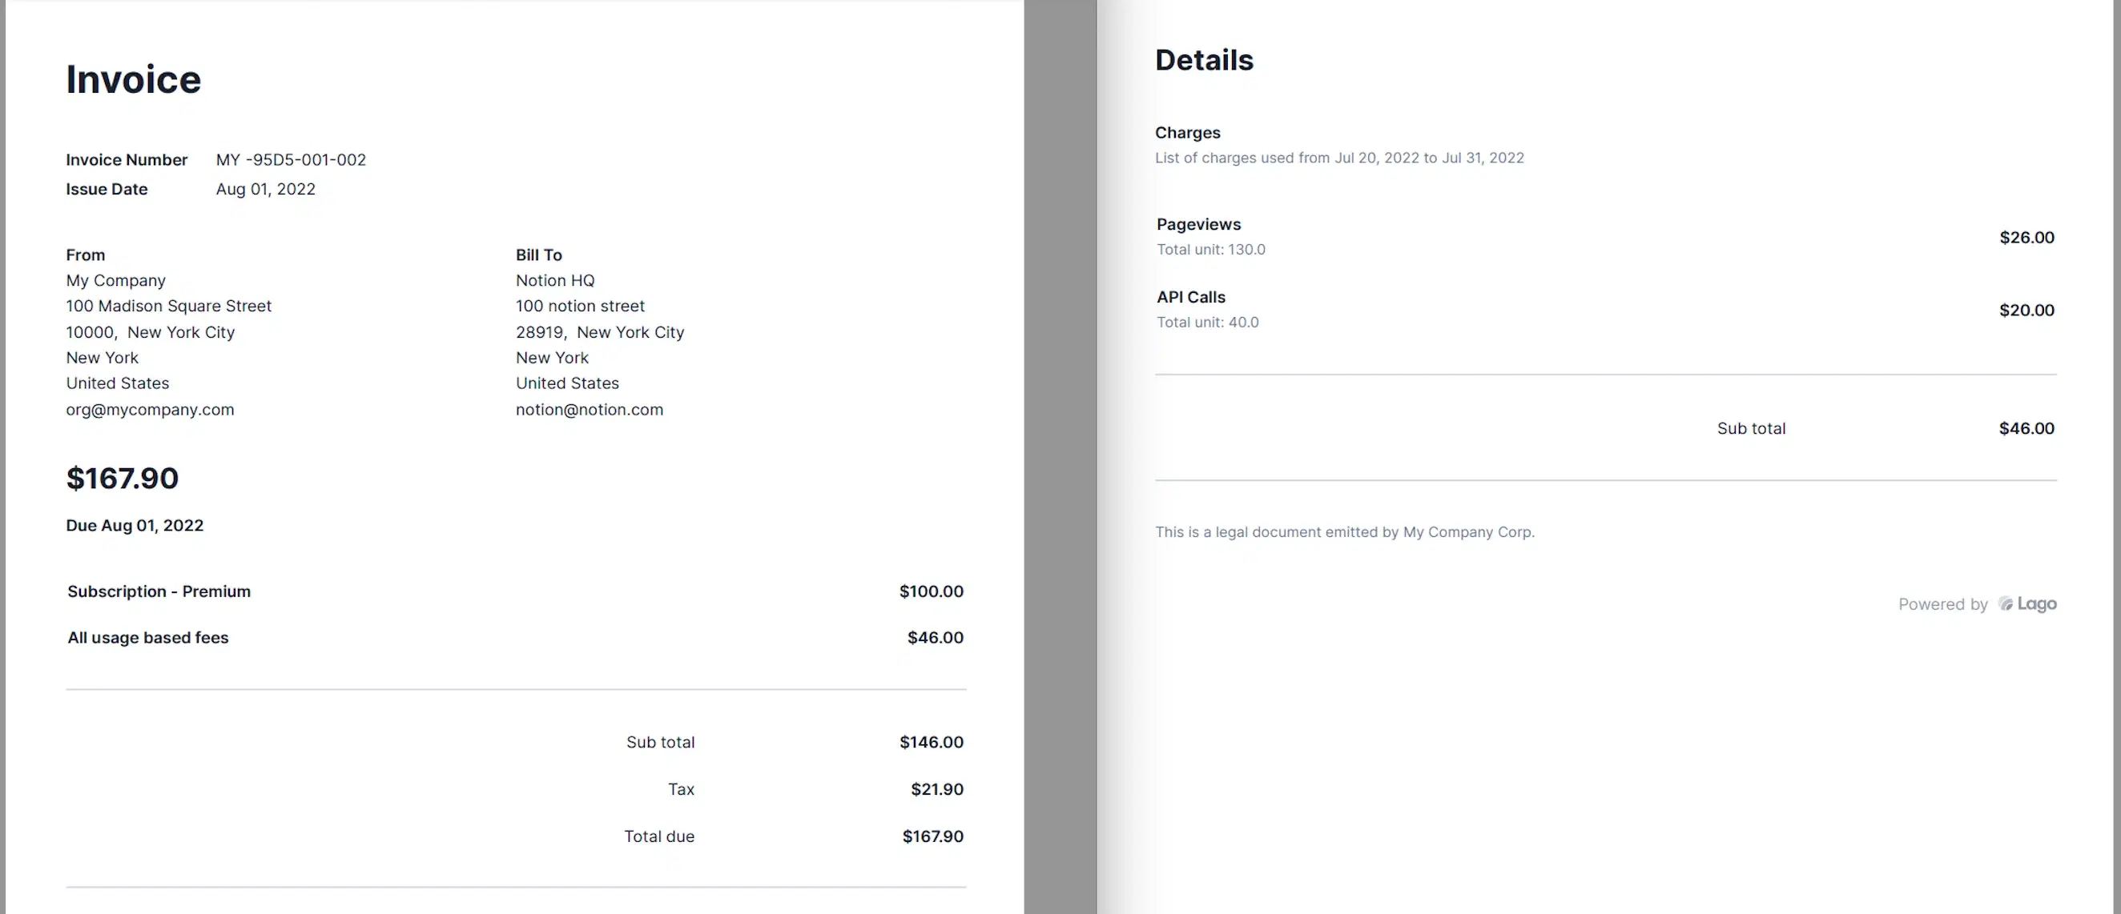Click the Powered by text
The image size is (2121, 914).
pos(1942,605)
